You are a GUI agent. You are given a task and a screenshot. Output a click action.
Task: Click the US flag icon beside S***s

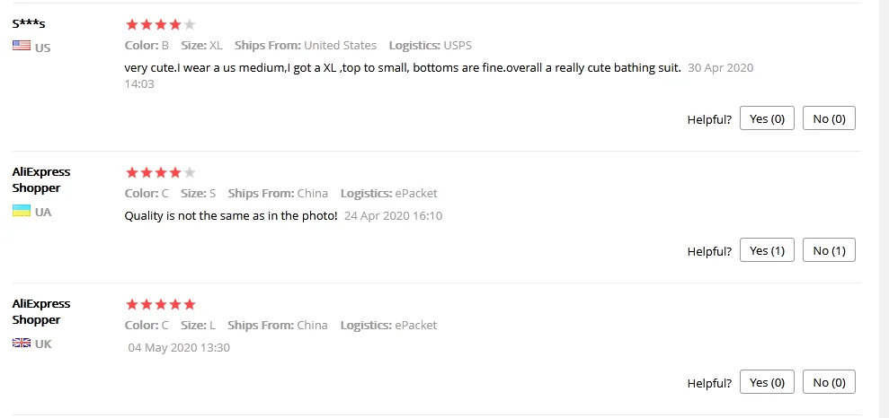22,45
